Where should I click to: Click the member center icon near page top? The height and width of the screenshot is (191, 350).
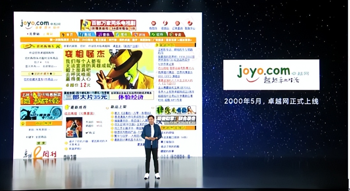(x=178, y=24)
